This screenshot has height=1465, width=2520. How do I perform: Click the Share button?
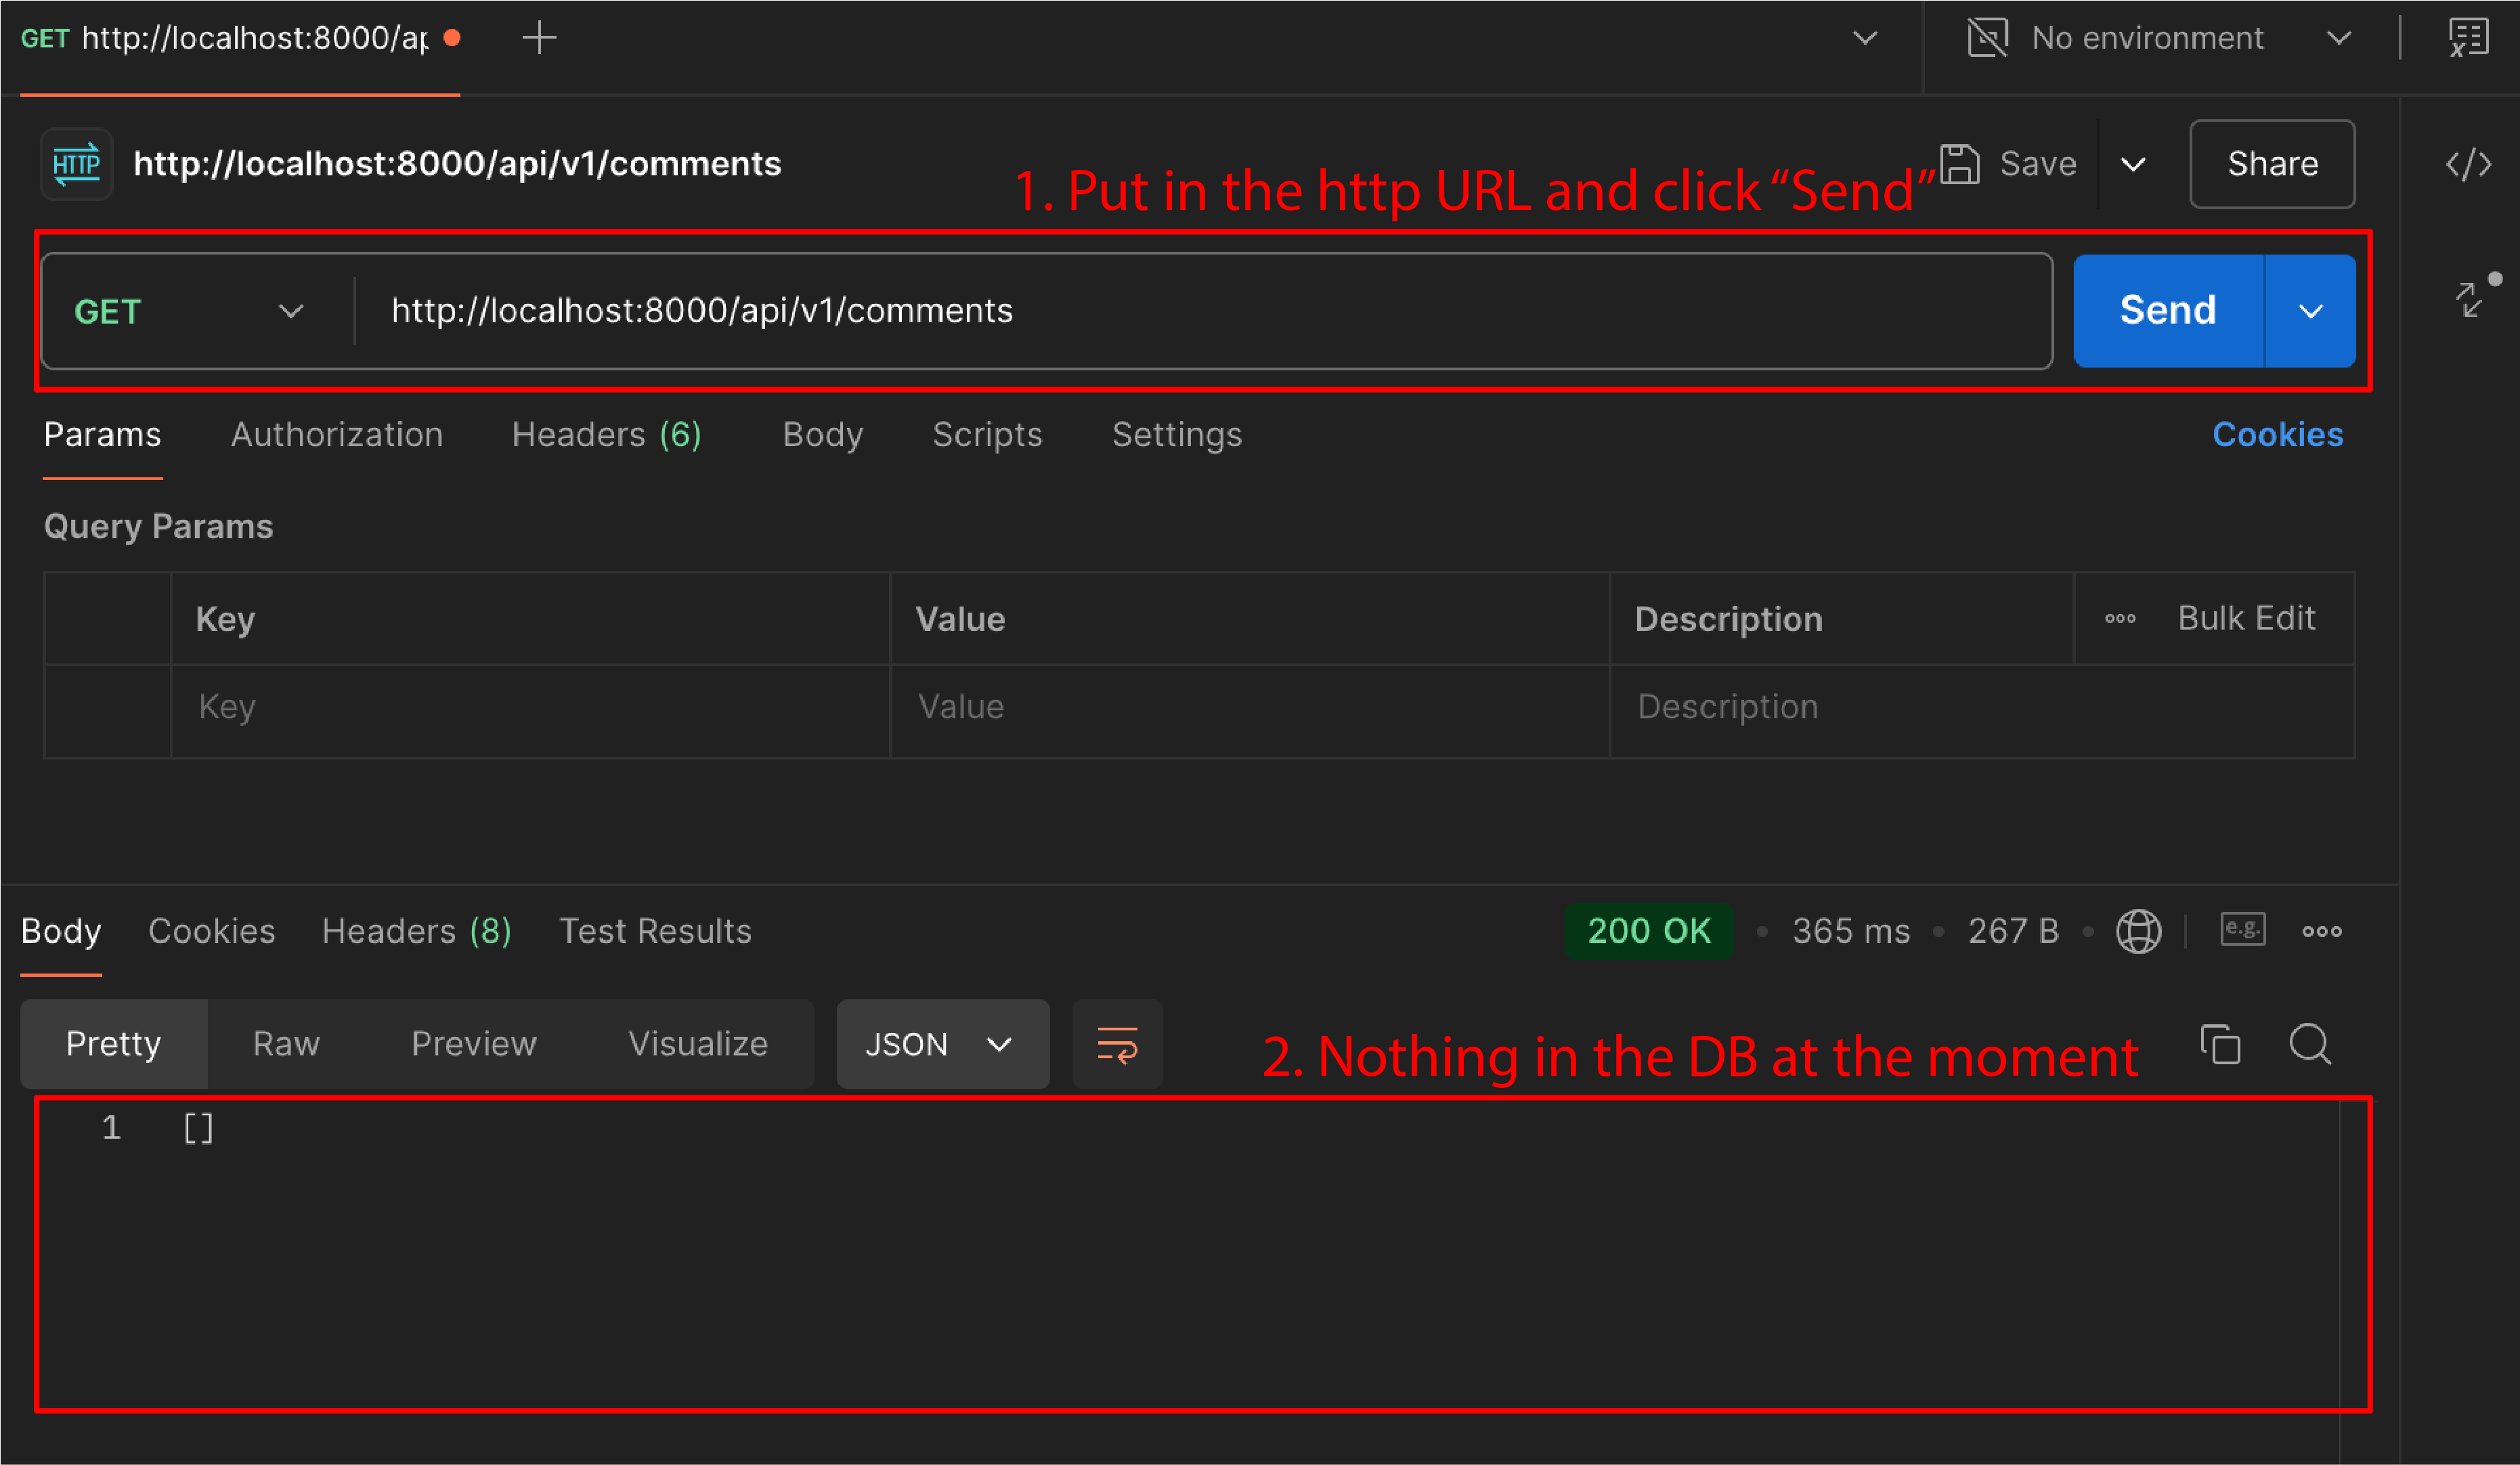2272,164
